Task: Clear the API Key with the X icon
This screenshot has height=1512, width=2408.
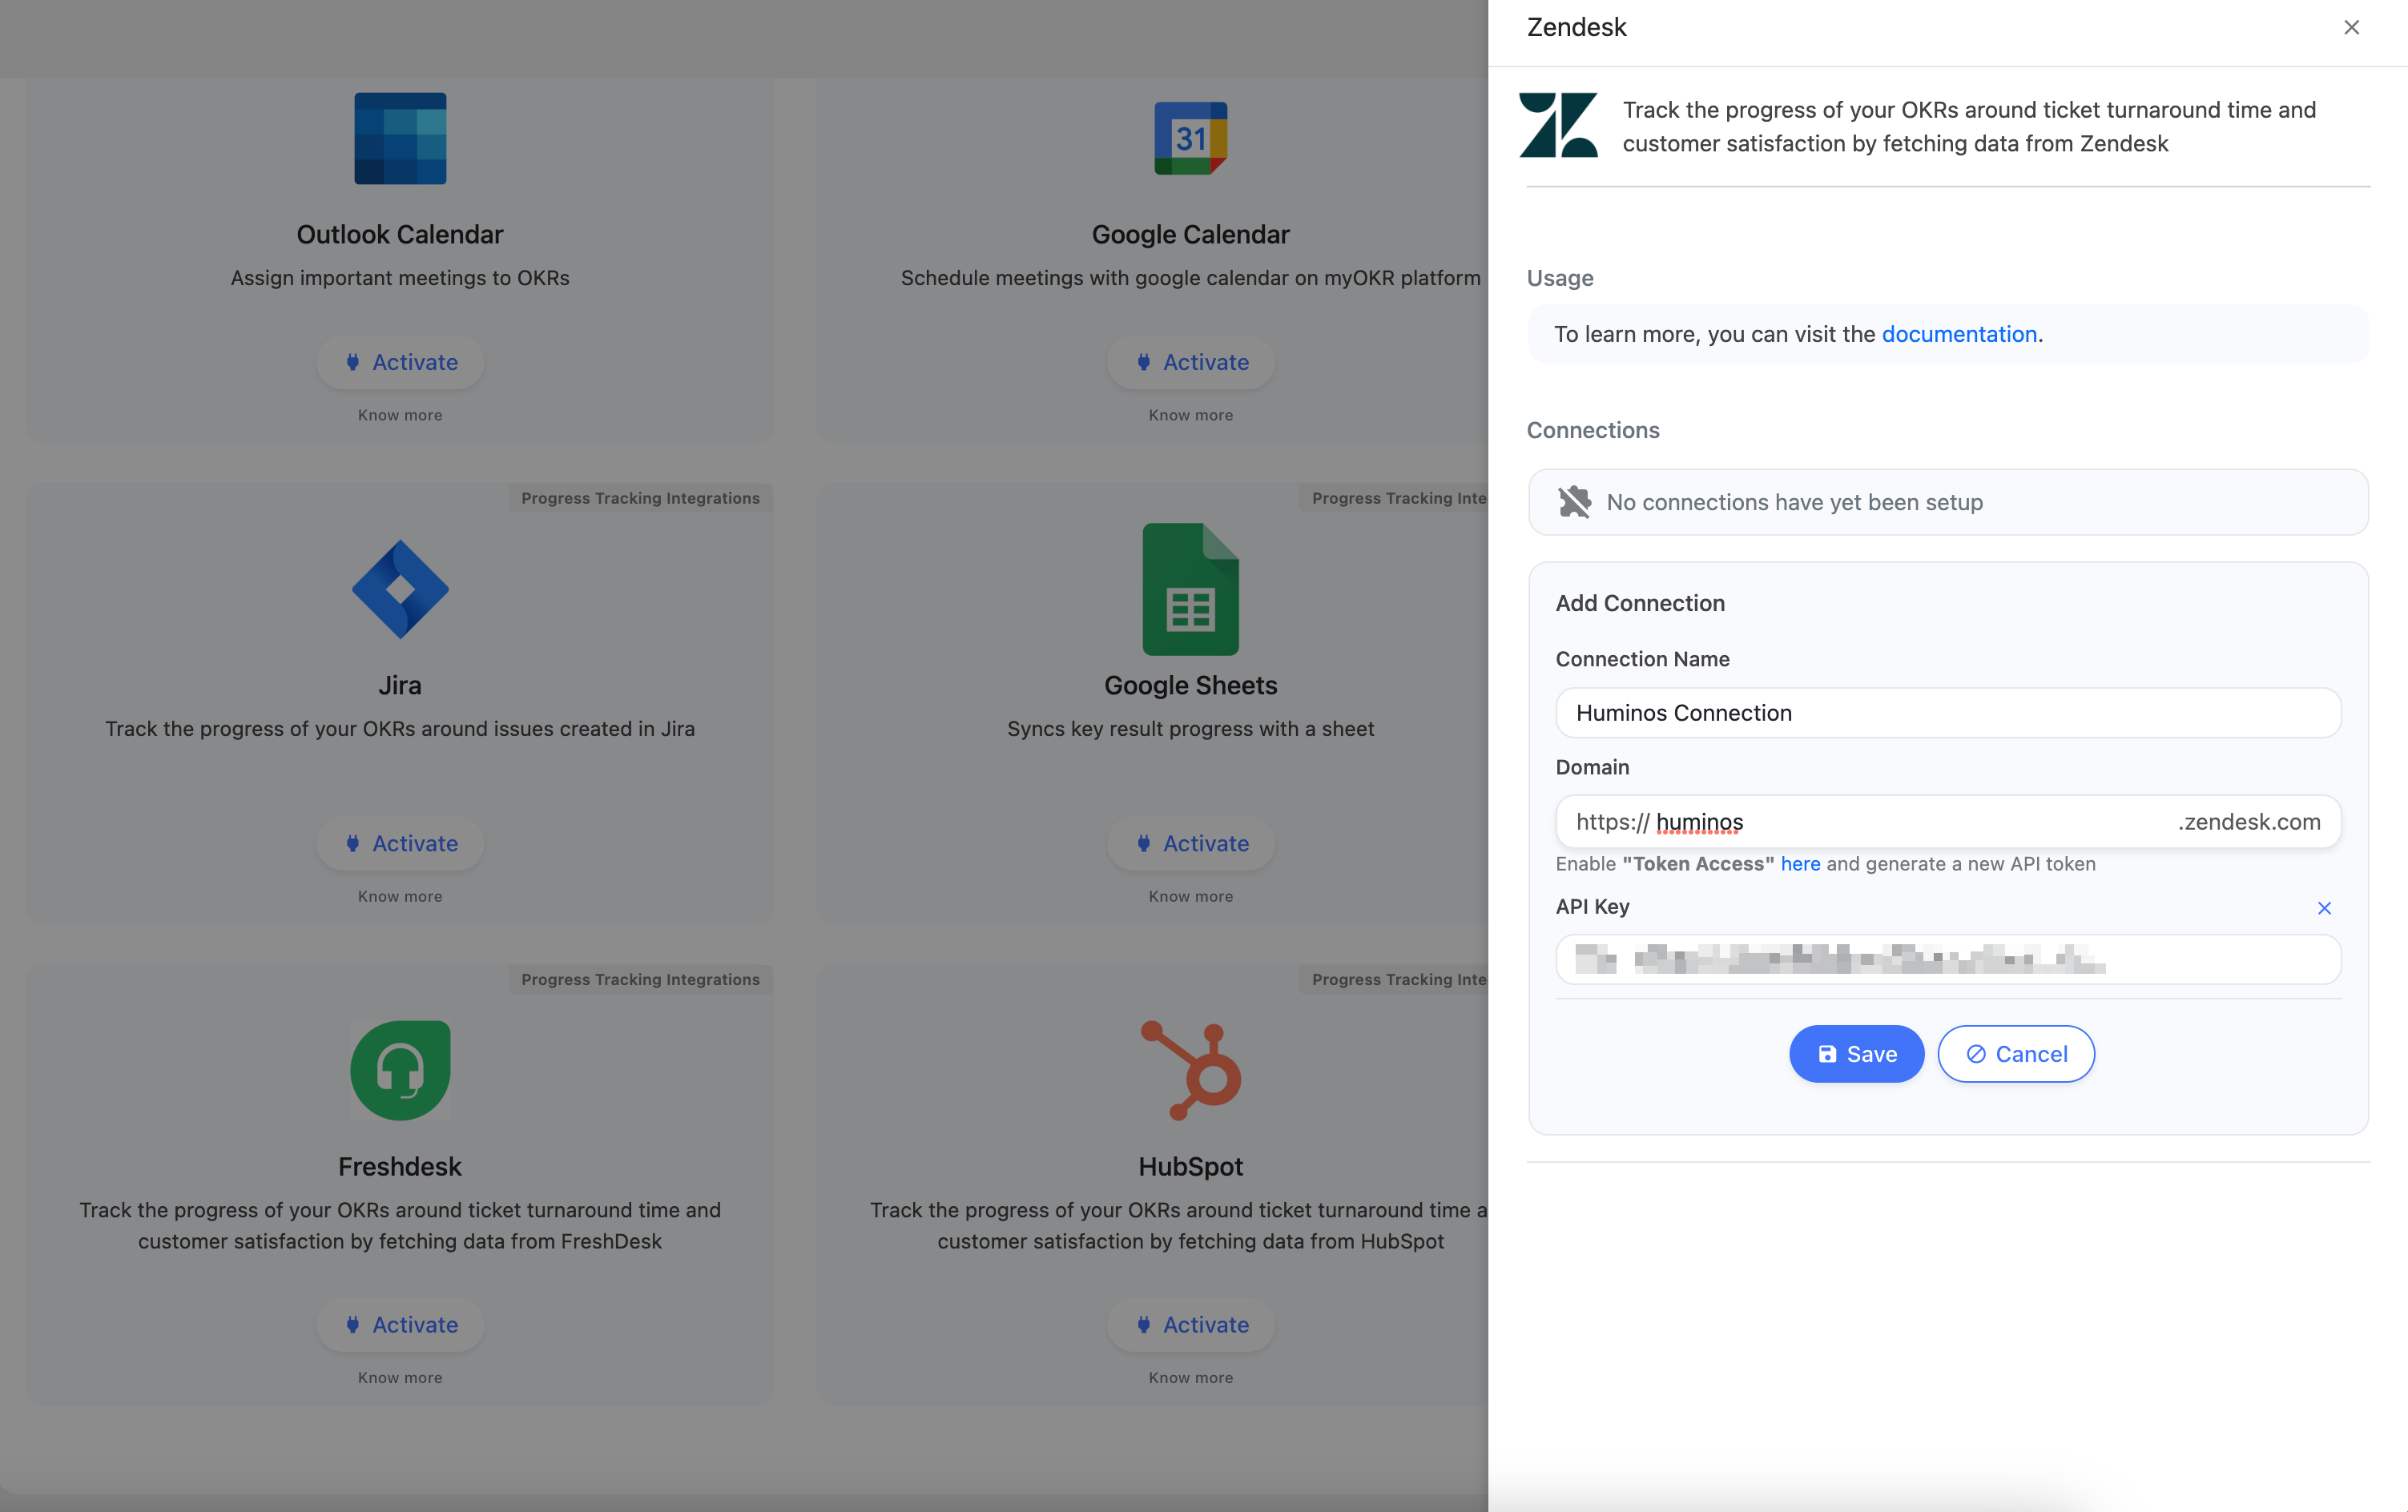Action: click(x=2324, y=908)
